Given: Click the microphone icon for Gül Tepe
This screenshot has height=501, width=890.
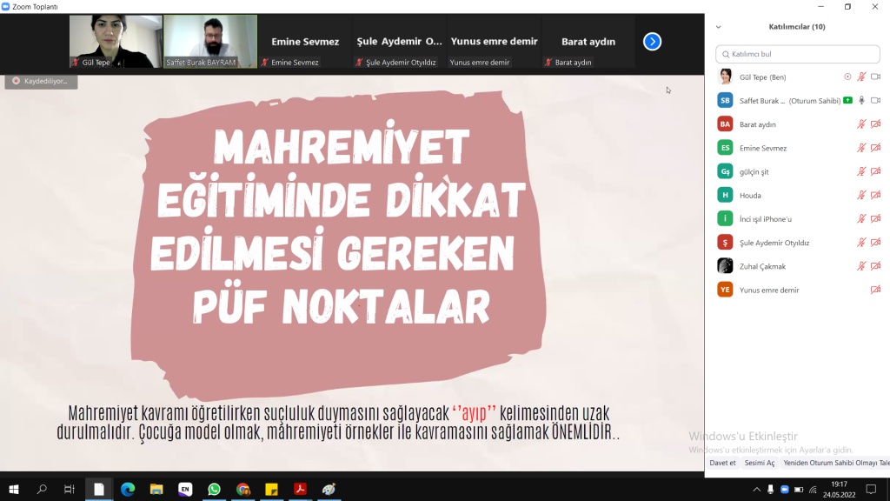Looking at the screenshot, I should 861,77.
